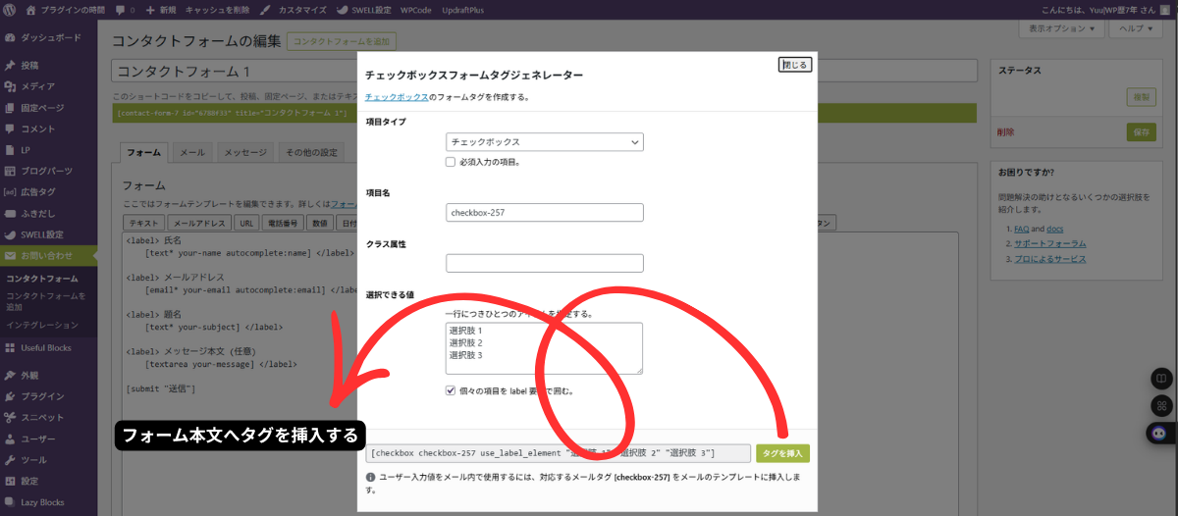Toggle the wrap items in label checkbox

coord(451,390)
